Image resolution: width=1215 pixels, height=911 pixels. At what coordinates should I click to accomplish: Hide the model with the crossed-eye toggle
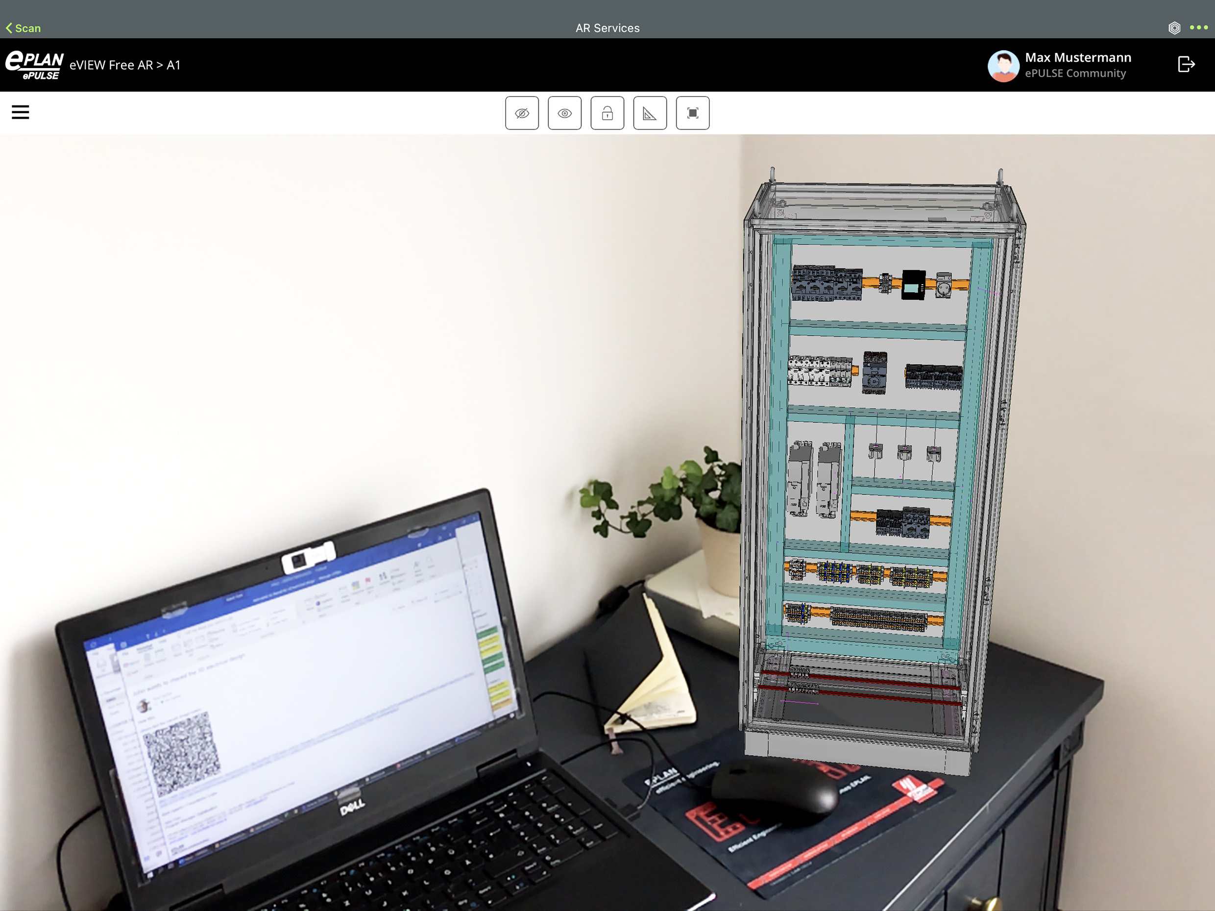[522, 113]
